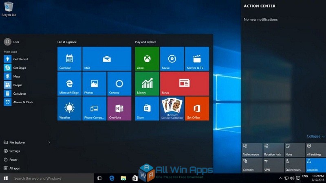Open the Calendar tile

[69, 59]
